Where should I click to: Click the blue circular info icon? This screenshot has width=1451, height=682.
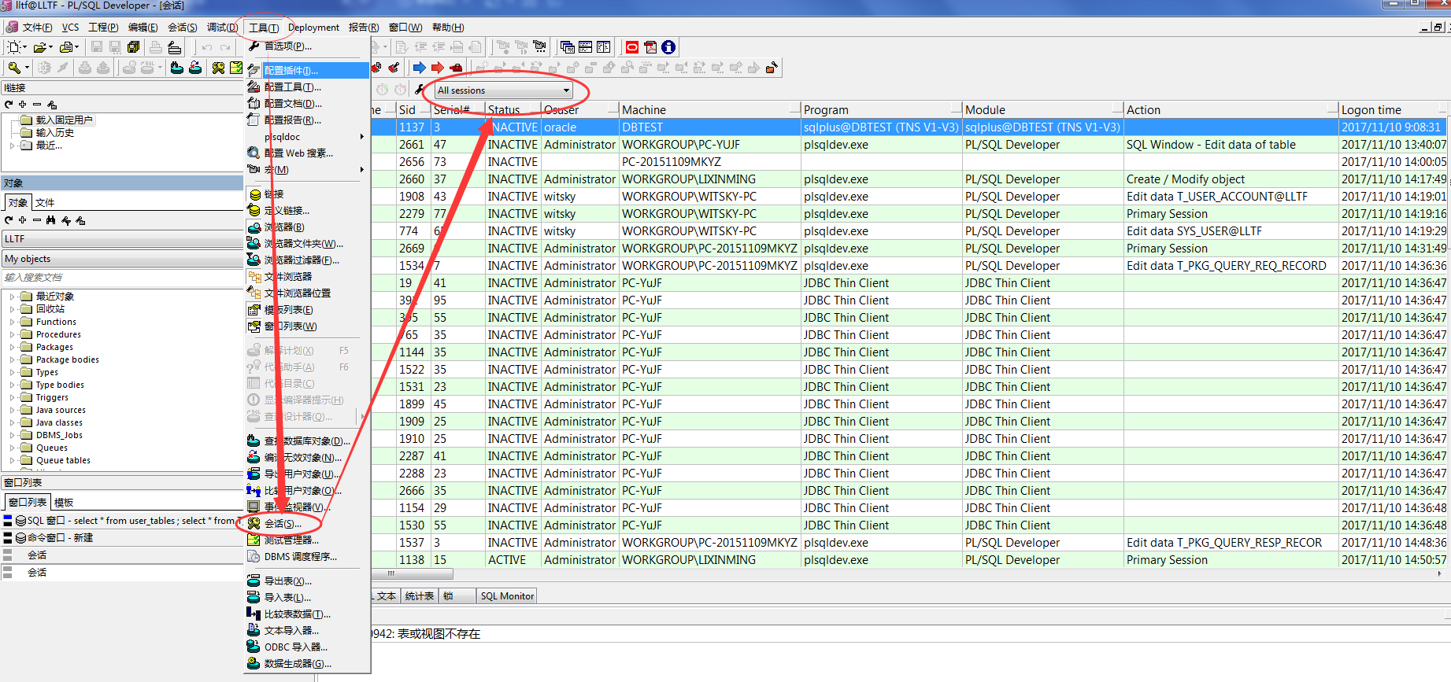[x=668, y=47]
